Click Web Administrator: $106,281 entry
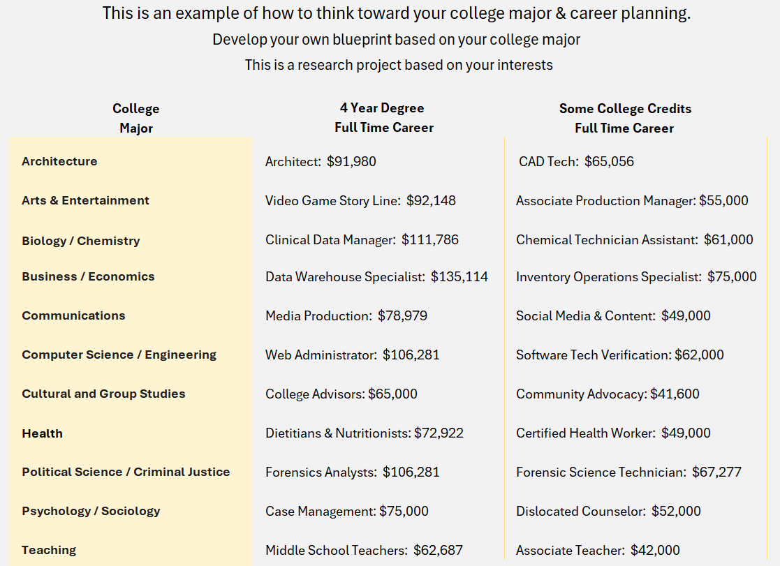The image size is (780, 566). [352, 355]
